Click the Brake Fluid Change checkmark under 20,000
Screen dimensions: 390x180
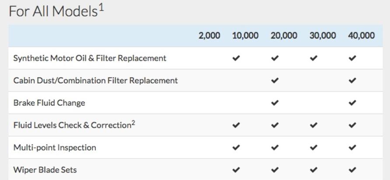click(x=275, y=103)
